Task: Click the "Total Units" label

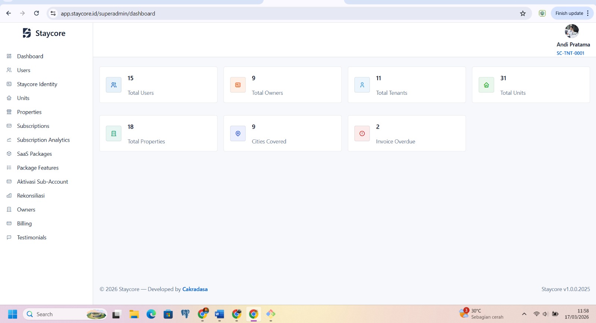Action: [513, 93]
